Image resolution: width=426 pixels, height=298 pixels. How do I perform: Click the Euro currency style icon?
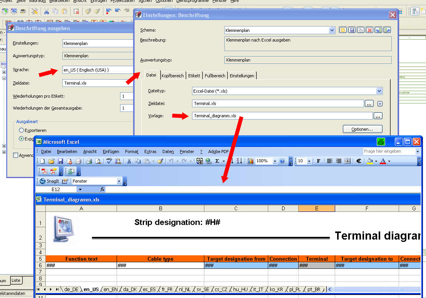(x=359, y=161)
